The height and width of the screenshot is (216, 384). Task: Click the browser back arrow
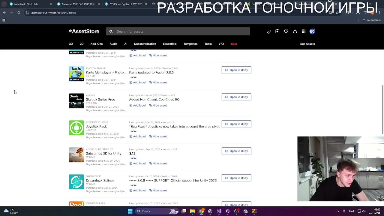(4, 13)
